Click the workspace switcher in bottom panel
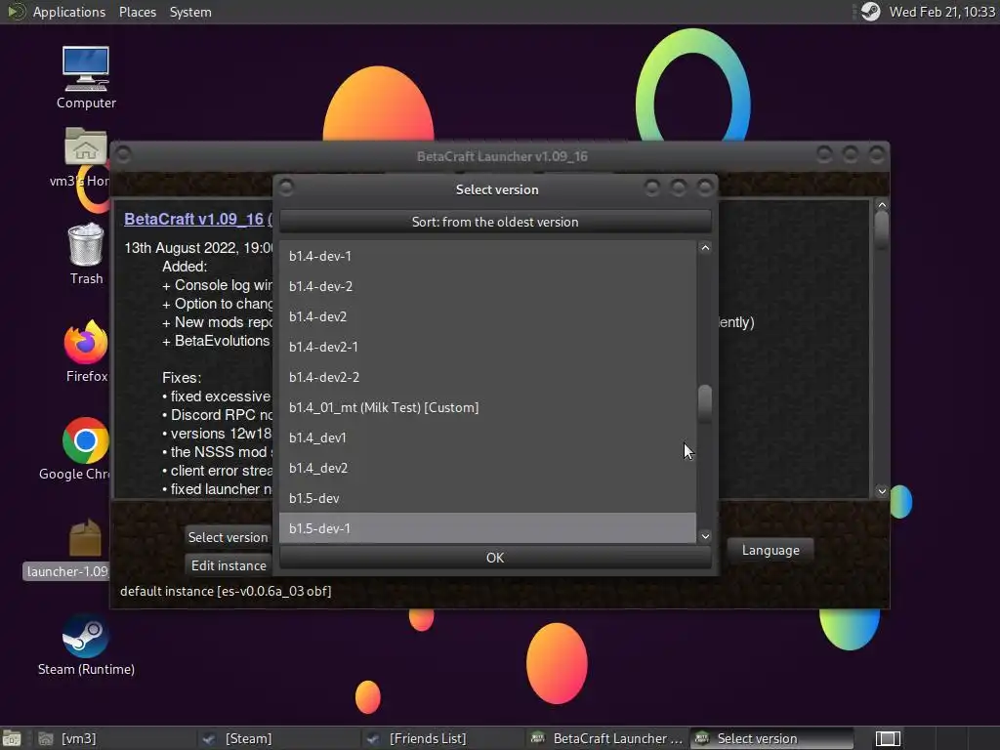 pos(888,738)
